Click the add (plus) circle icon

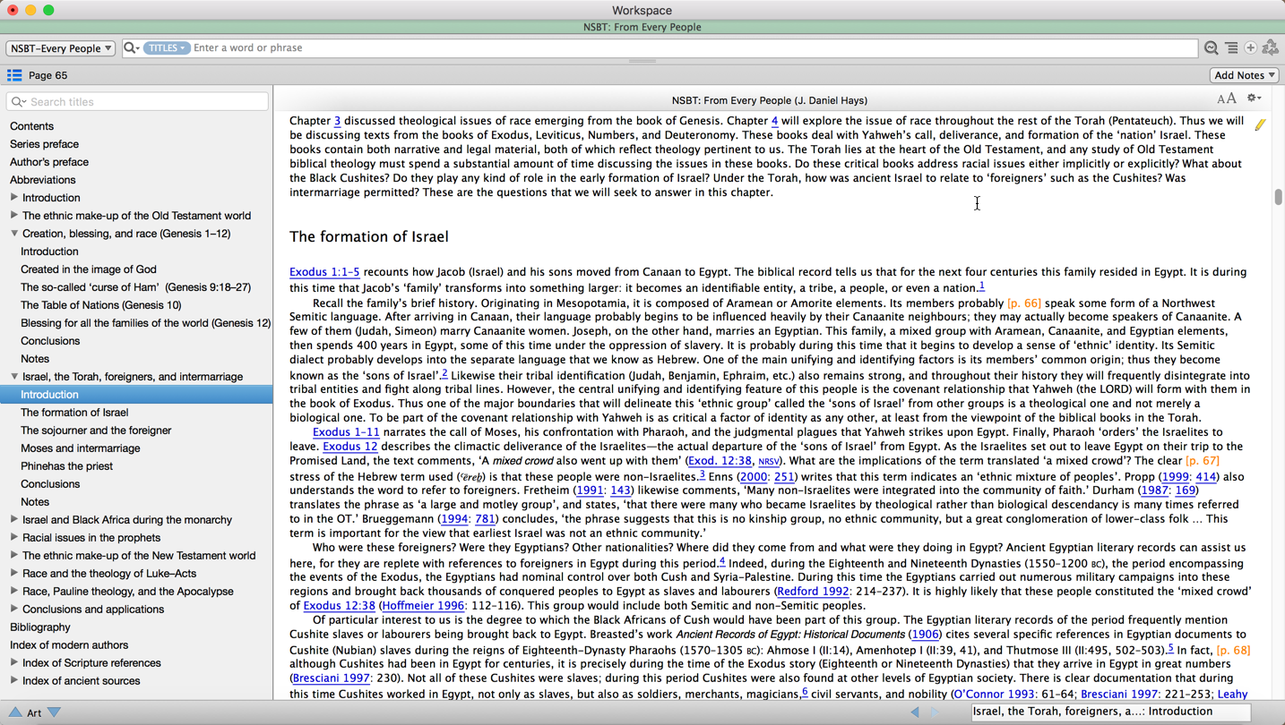(1250, 48)
